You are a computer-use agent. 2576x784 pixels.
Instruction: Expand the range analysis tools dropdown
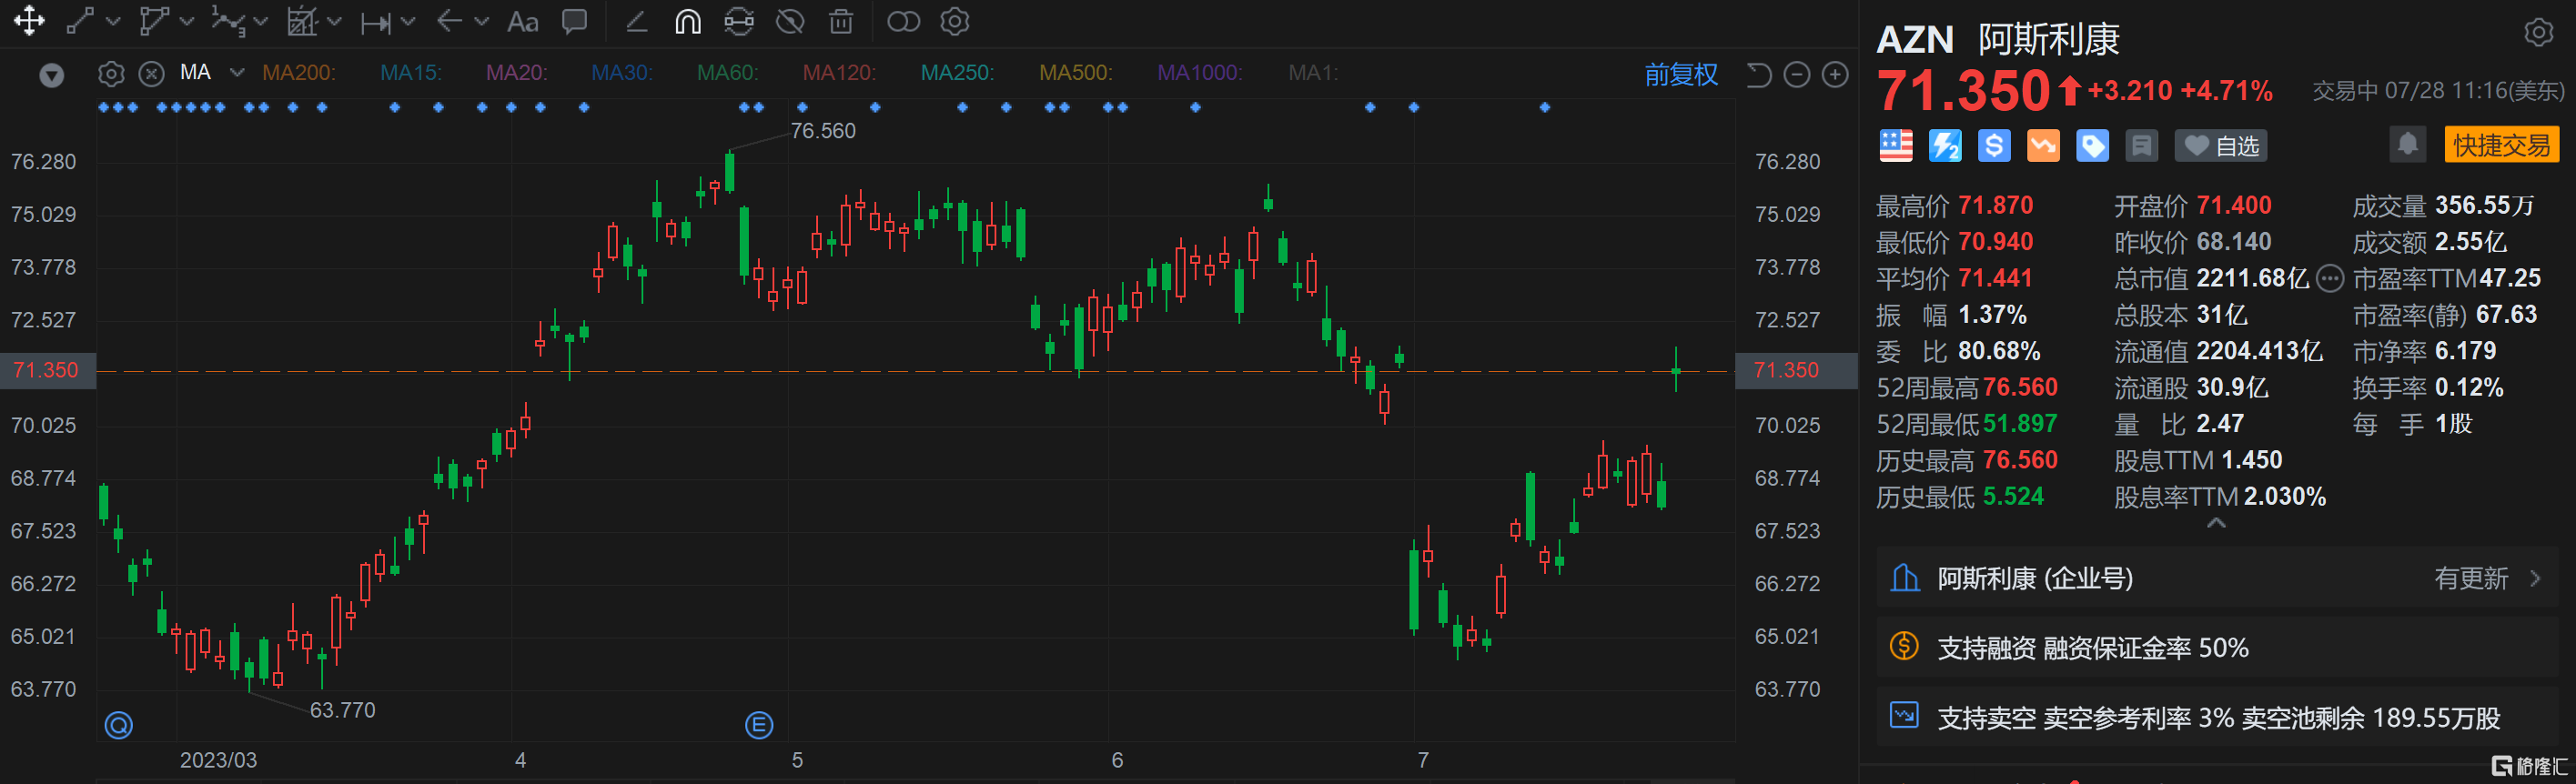click(334, 21)
